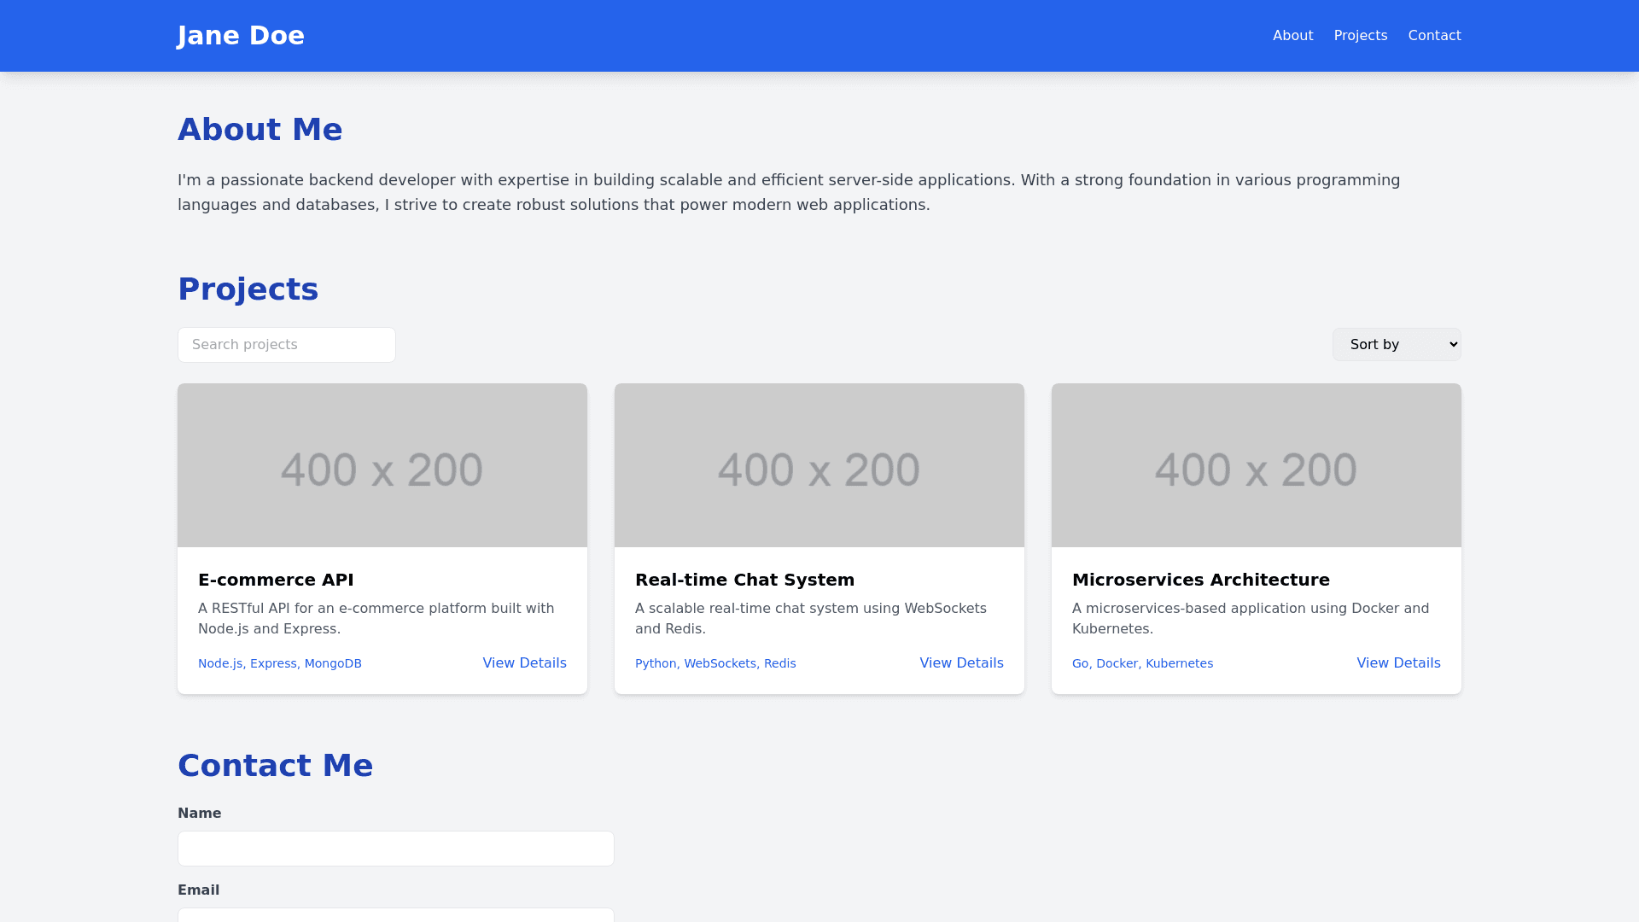1639x922 pixels.
Task: Click the Python, WebSockets, Redis tags
Action: point(715,663)
